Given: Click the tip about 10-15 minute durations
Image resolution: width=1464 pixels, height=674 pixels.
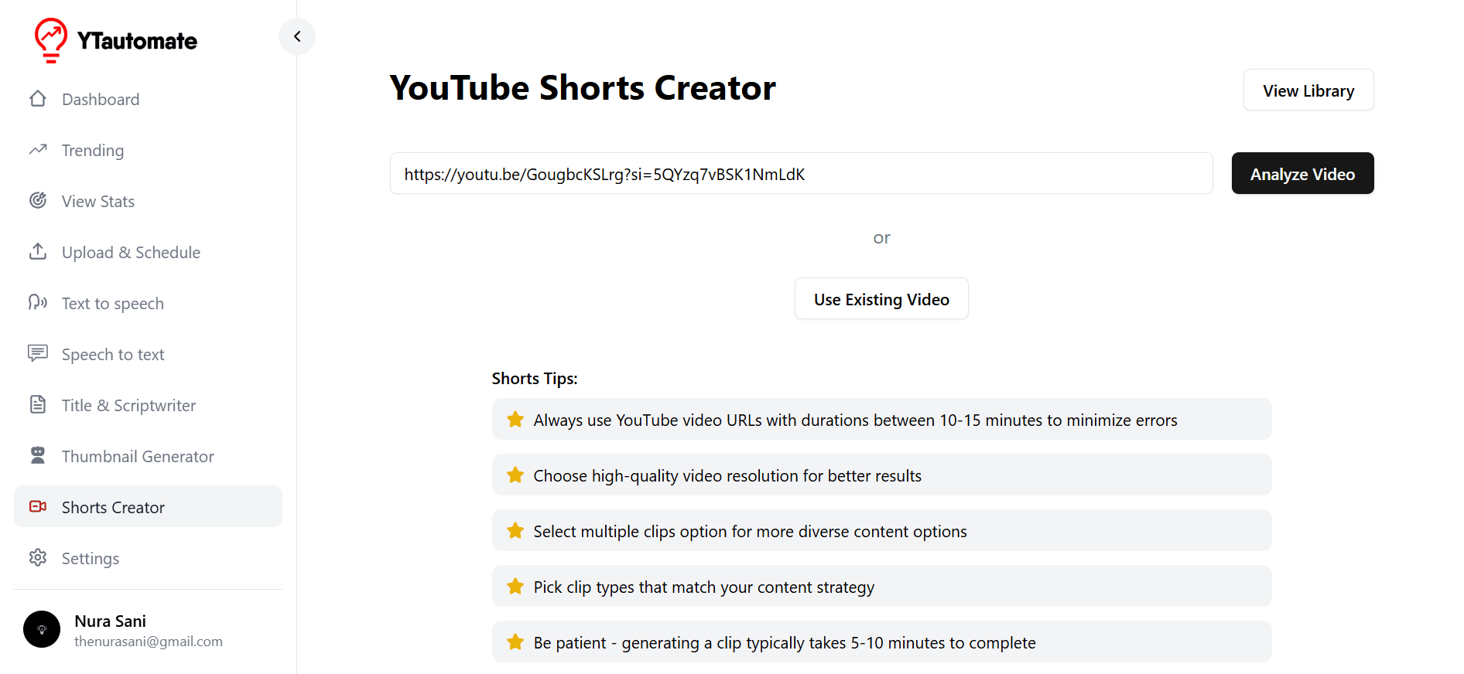Looking at the screenshot, I should 881,420.
